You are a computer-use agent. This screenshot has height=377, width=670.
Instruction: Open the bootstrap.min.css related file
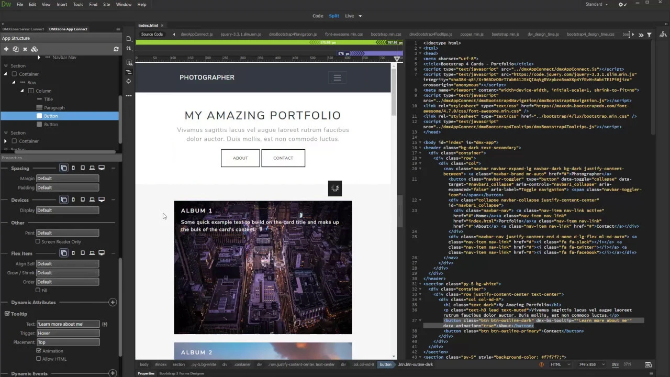pos(386,35)
